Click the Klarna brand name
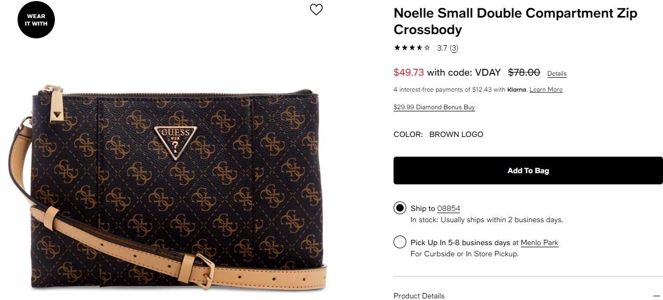 517,90
